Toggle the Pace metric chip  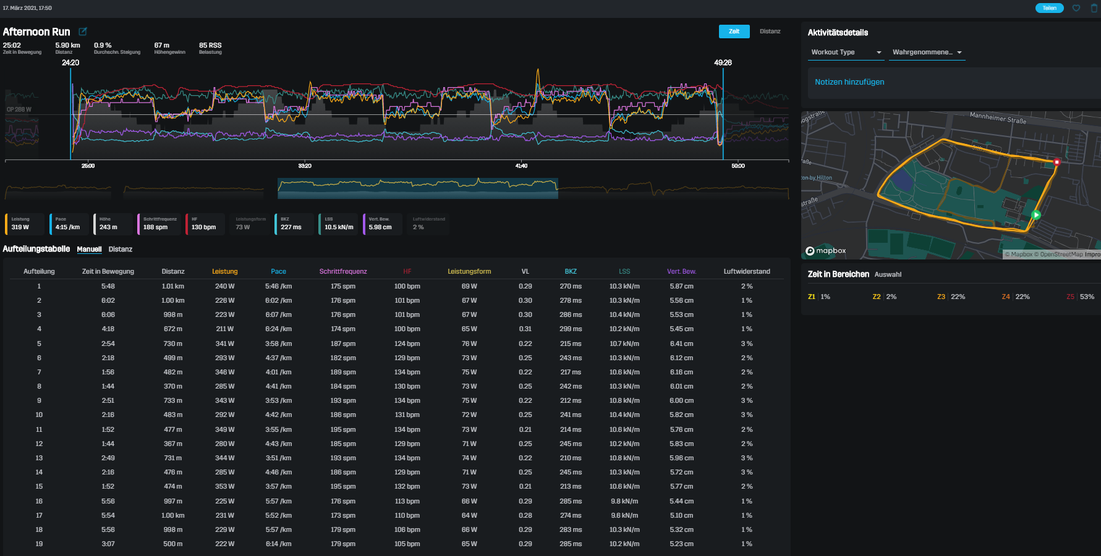69,224
